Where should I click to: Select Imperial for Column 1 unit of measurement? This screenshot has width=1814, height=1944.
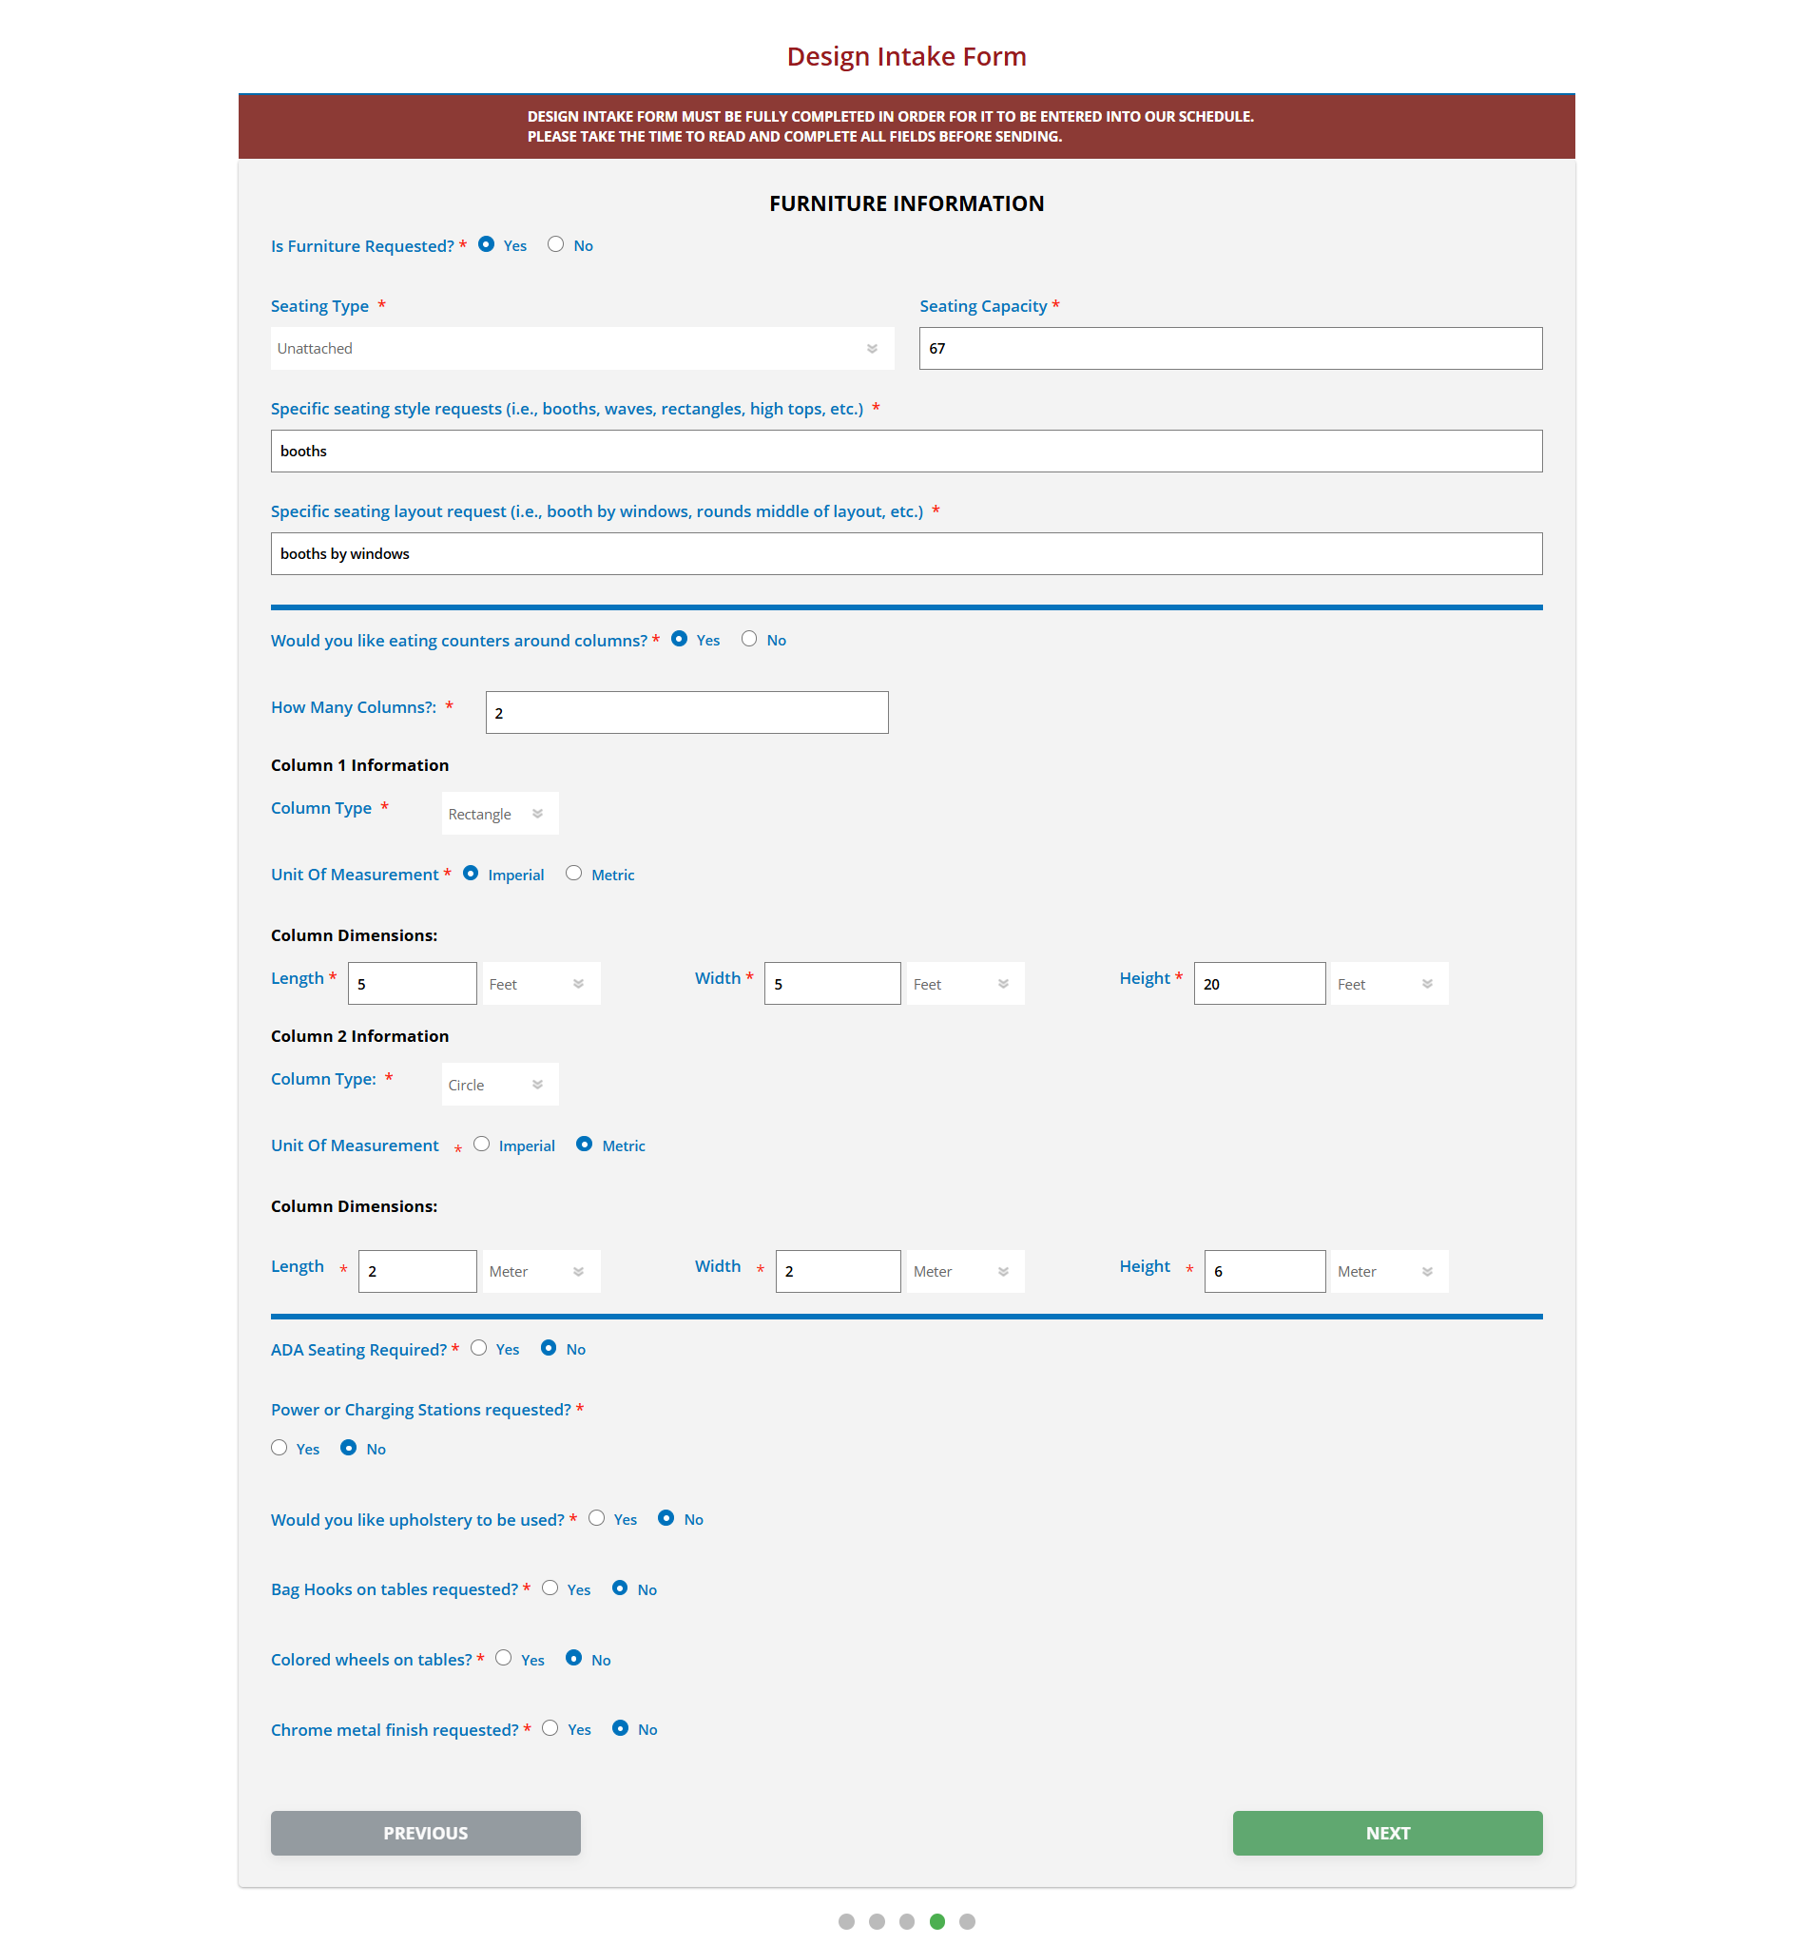tap(471, 874)
